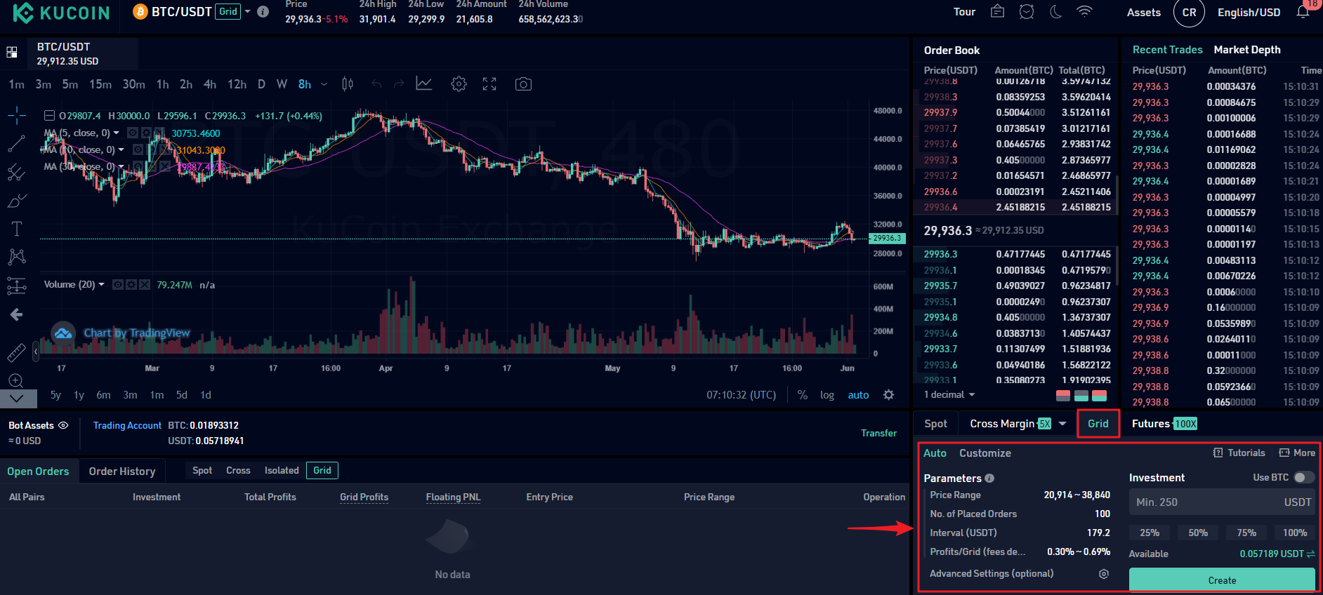
Task: Switch to the Grid trading tab
Action: [1098, 424]
